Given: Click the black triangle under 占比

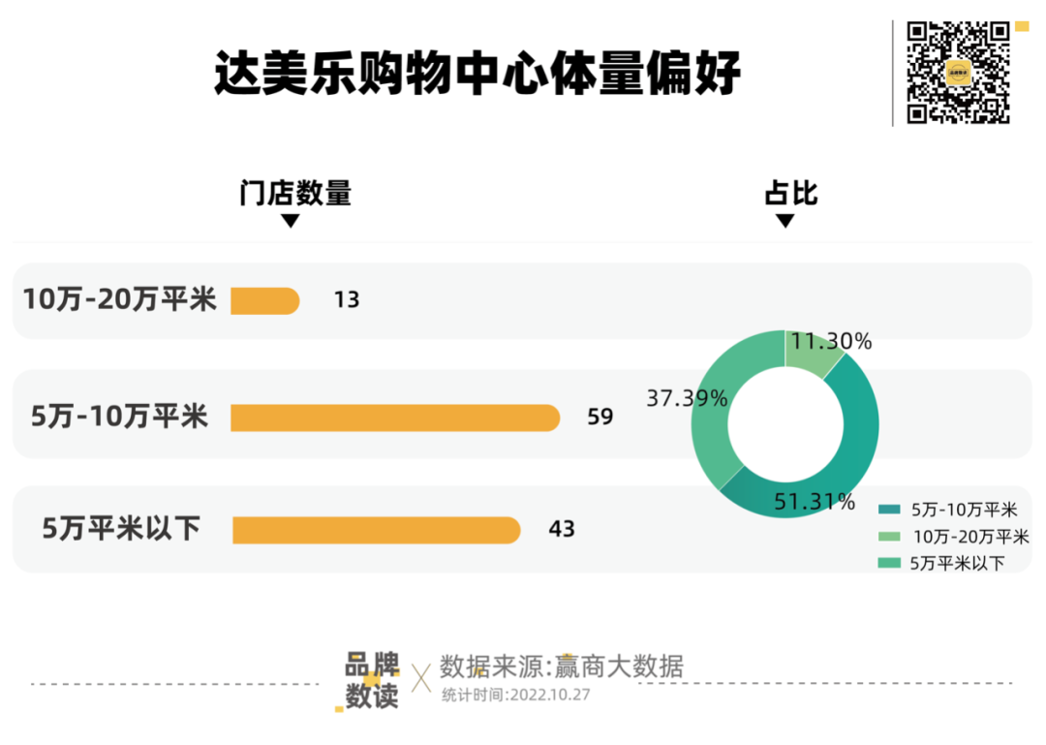Looking at the screenshot, I should click(785, 221).
